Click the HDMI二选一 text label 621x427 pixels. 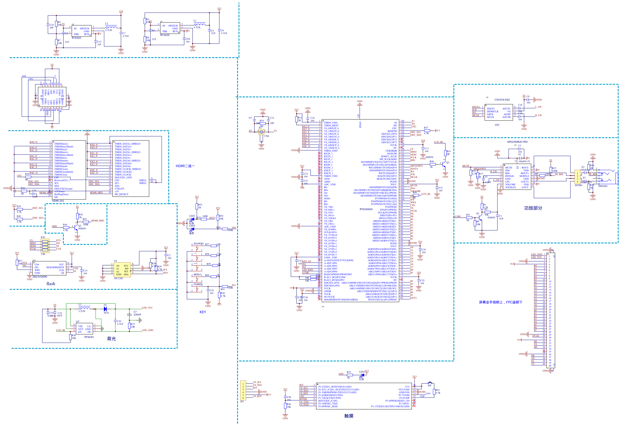[185, 166]
